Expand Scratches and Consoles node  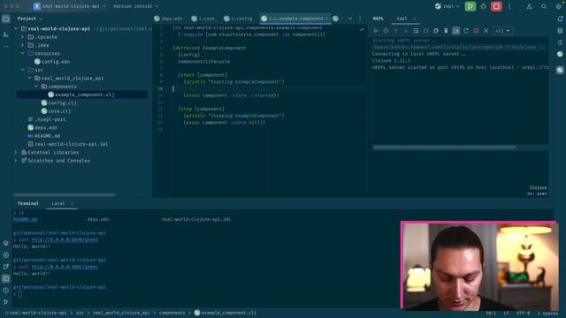pyautogui.click(x=16, y=161)
